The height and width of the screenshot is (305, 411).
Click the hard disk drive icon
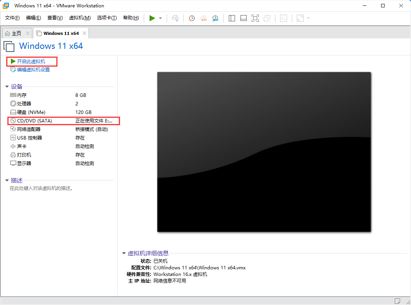click(x=13, y=112)
